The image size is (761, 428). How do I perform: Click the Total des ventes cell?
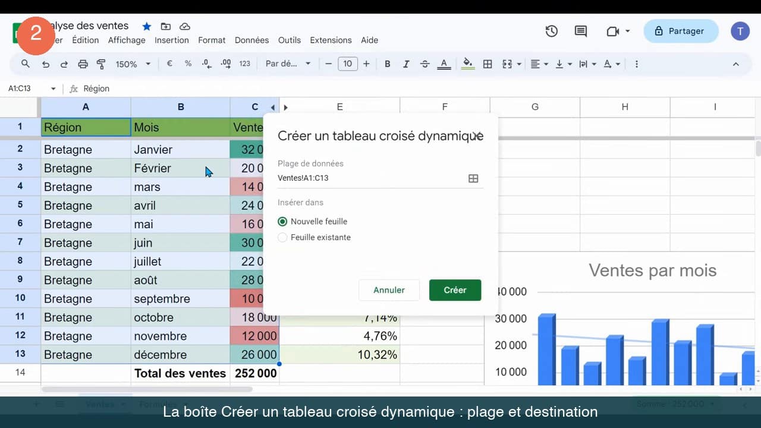click(x=180, y=373)
